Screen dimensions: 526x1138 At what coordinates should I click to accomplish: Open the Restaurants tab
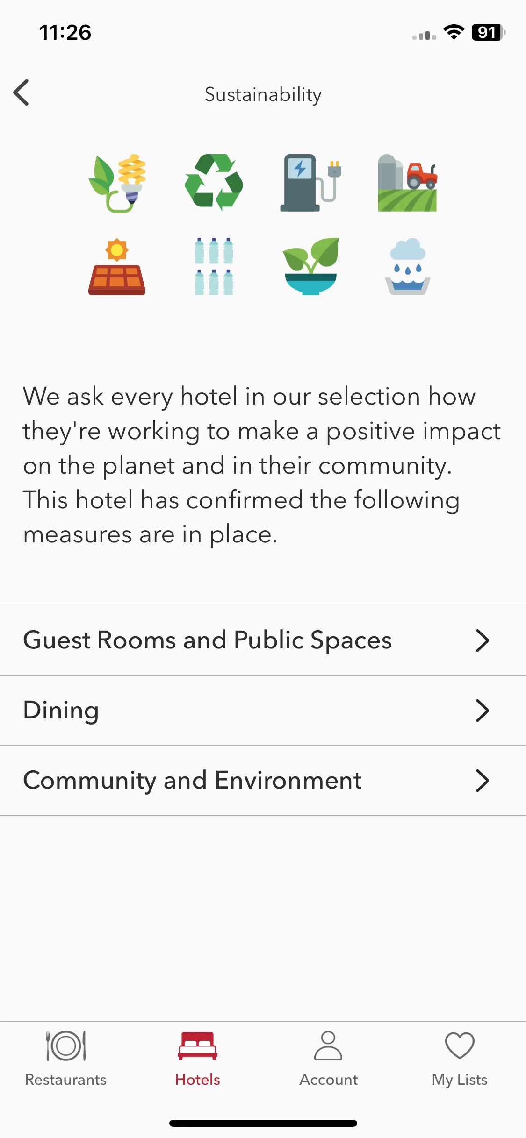point(66,1059)
